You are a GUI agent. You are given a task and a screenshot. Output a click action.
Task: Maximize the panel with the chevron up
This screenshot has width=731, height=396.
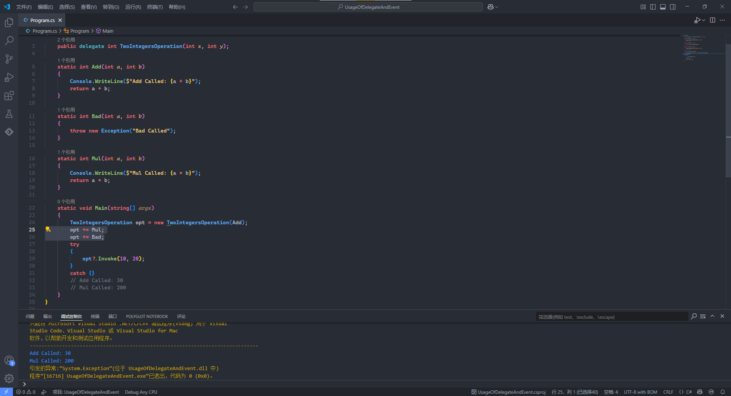tap(712, 316)
